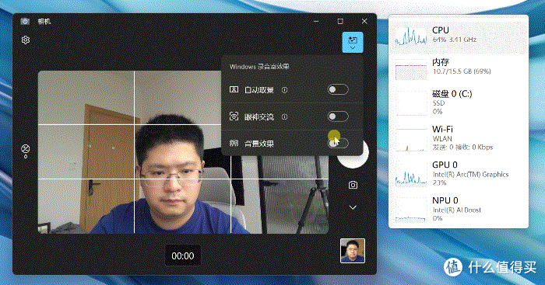
Task: Click the 眼神交流 eye contact icon
Action: 234,116
